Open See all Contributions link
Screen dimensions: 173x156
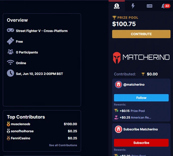tap(63, 145)
